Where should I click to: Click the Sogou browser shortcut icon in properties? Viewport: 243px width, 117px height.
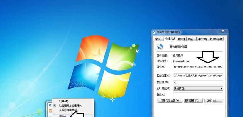coord(160,47)
